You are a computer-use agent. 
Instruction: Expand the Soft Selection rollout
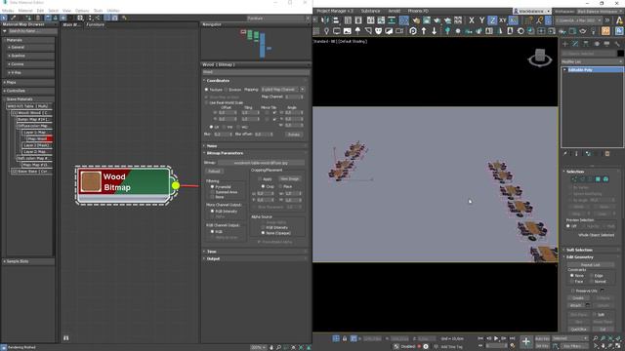579,250
